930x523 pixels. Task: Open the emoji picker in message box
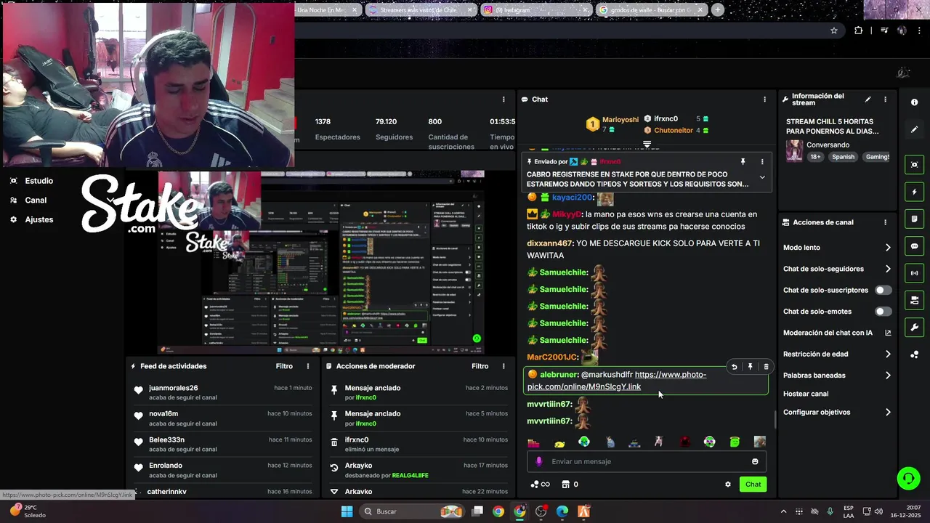[755, 461]
